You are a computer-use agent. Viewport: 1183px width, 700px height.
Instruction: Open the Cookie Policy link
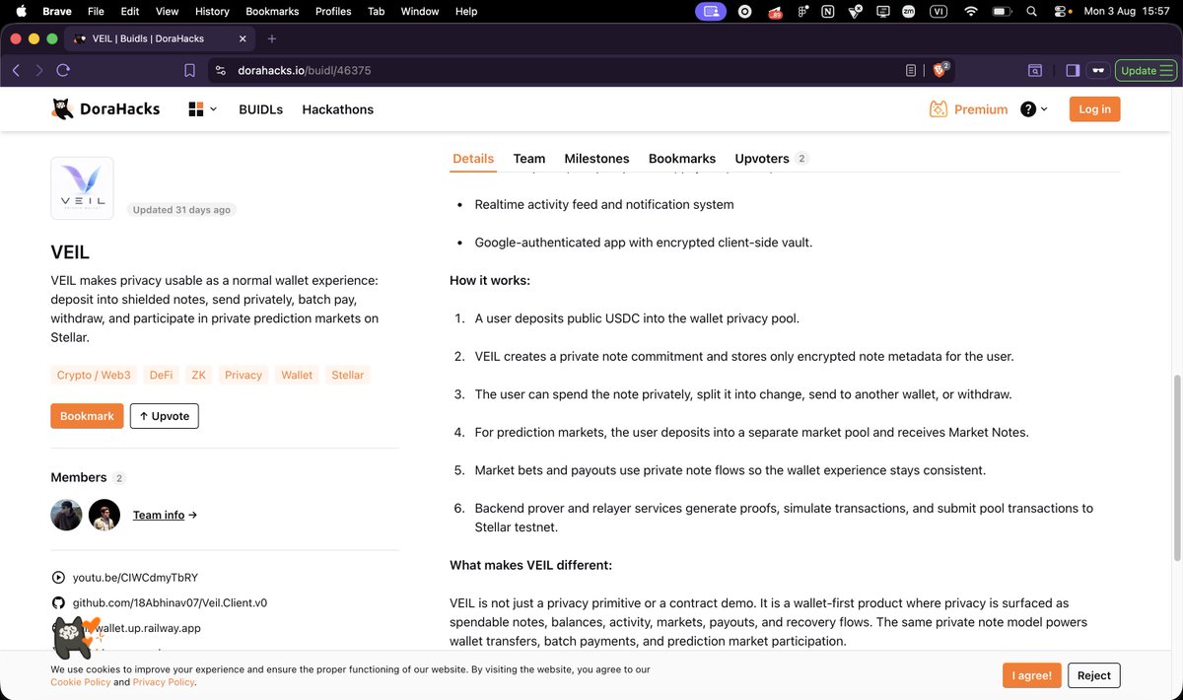[80, 682]
